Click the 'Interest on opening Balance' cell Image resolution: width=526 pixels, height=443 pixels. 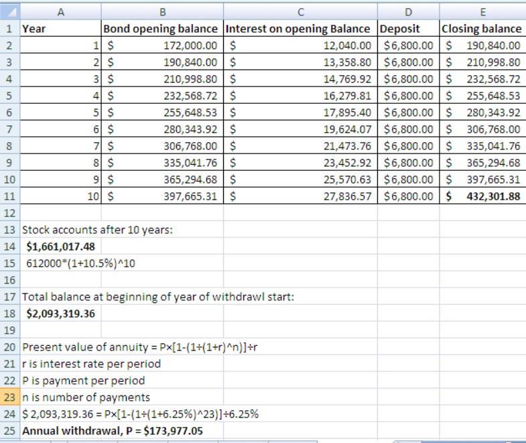300,29
